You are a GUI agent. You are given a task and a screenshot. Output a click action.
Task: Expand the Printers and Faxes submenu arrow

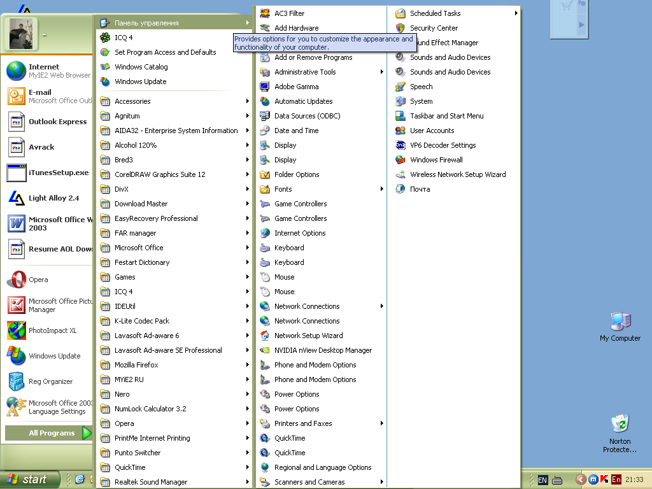pos(382,423)
